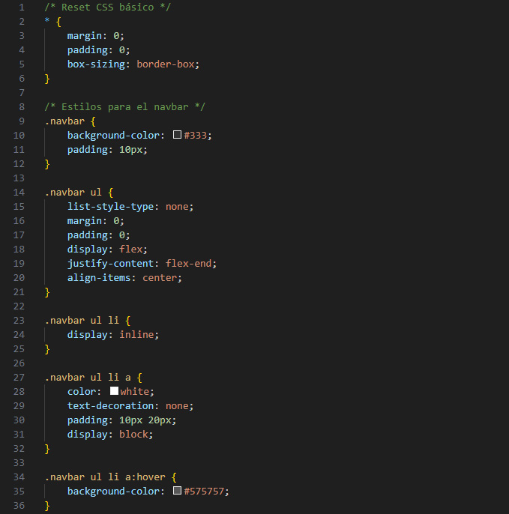Viewport: 509px width, 514px height.
Task: Click the 'text-decoration' property
Action: pos(110,406)
